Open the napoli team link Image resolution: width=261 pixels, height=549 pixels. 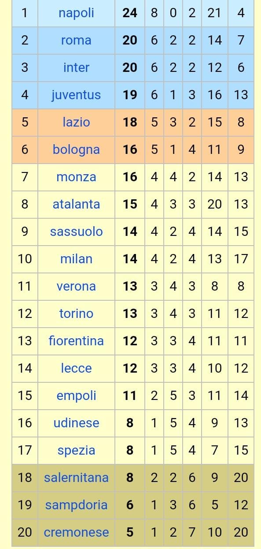(76, 13)
